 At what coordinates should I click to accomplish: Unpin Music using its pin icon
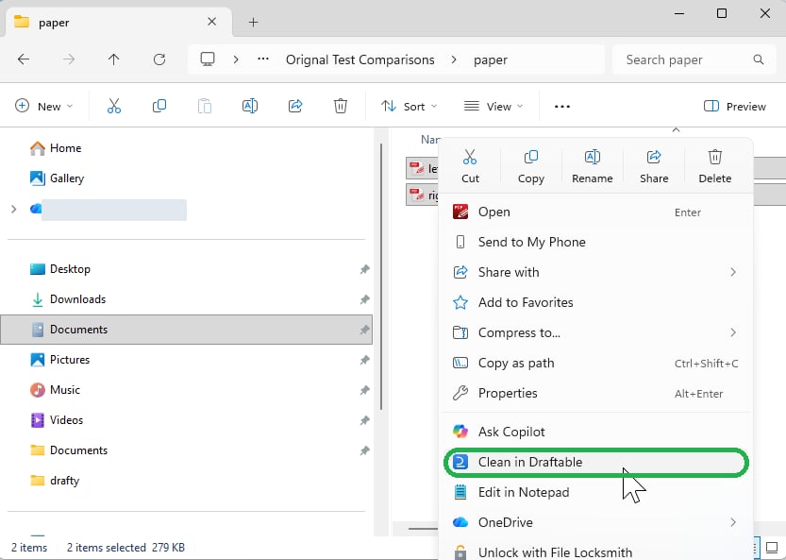click(x=364, y=390)
